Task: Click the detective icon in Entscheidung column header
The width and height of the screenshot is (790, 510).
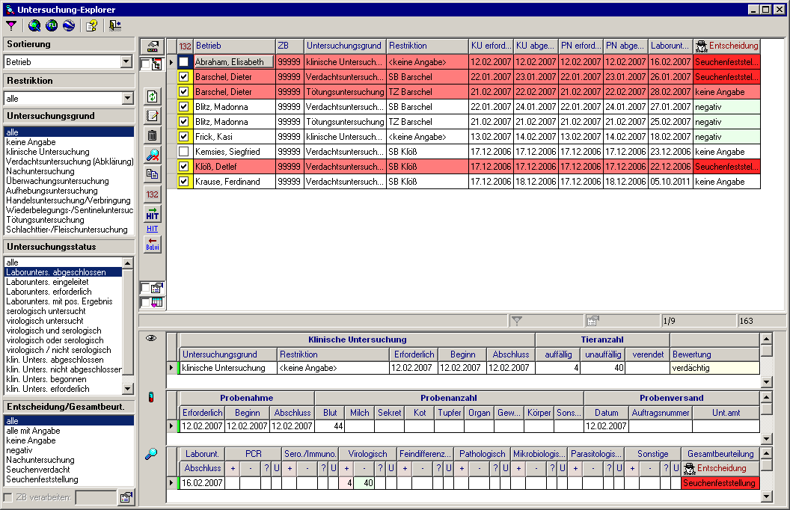Action: (701, 46)
